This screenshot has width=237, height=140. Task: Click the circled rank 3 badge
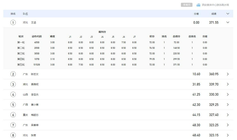[x=13, y=84]
